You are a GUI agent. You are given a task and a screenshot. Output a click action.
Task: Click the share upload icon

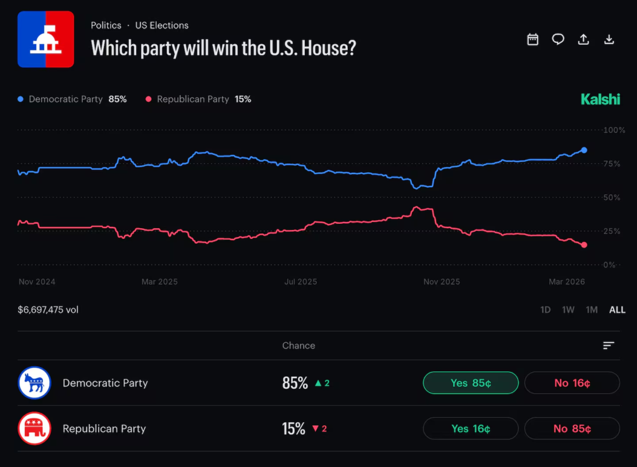point(584,40)
